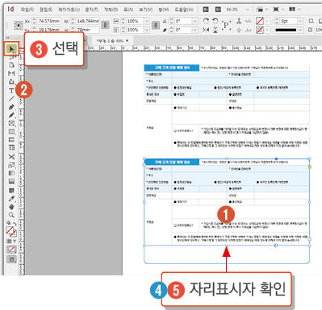Select the Selection tool arrow

point(11,49)
